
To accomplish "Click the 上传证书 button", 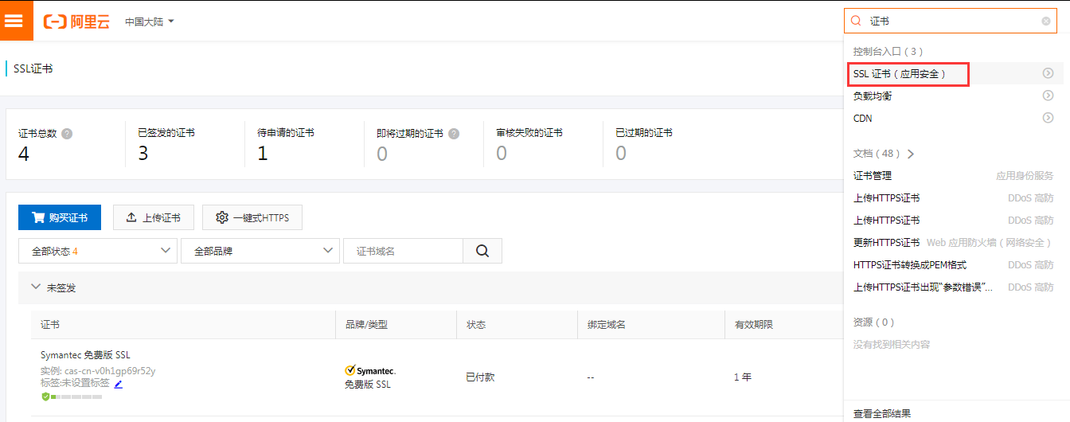I will tap(153, 217).
